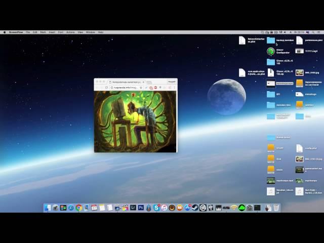This screenshot has width=324, height=243.
Task: Open Trash in the Dock
Action: click(x=276, y=208)
